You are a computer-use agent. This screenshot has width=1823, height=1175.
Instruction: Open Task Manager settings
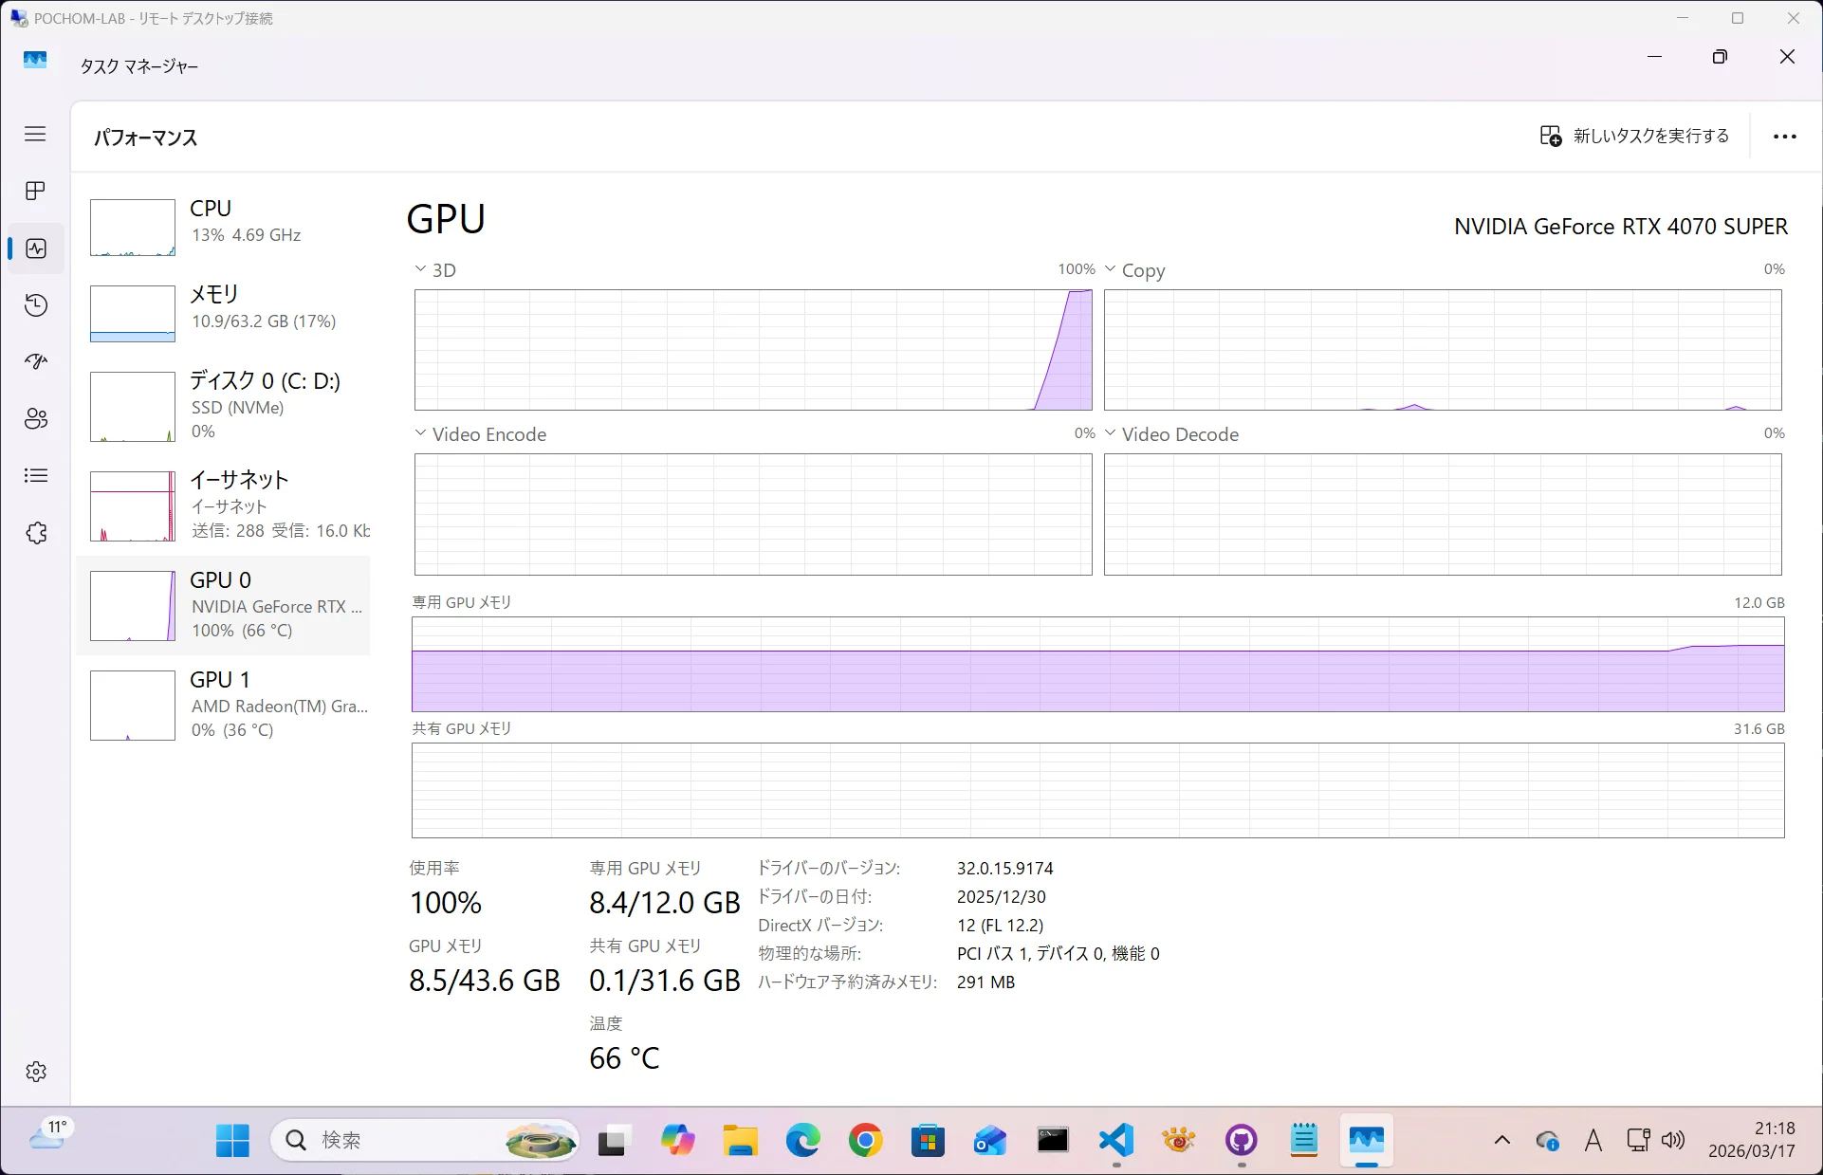point(35,1072)
